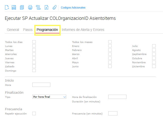Open the Codigos Adicionales link

pyautogui.click(x=73, y=8)
